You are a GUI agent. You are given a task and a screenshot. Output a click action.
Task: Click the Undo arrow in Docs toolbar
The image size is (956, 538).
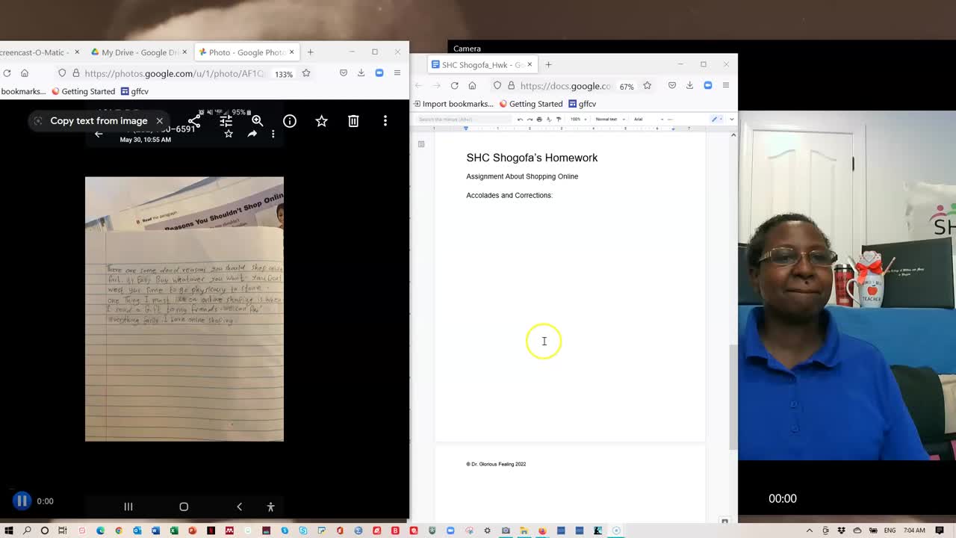tap(520, 120)
